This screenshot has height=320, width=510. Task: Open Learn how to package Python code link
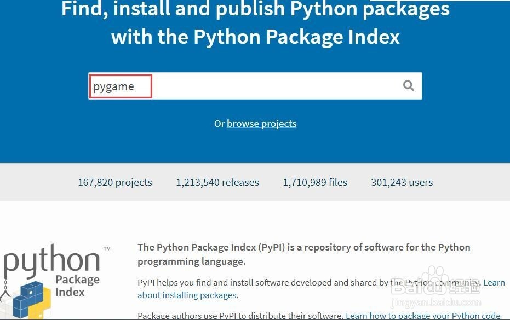(423, 316)
